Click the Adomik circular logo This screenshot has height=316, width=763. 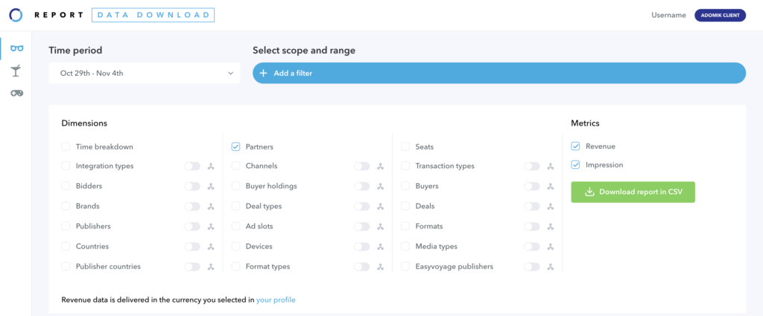point(16,15)
